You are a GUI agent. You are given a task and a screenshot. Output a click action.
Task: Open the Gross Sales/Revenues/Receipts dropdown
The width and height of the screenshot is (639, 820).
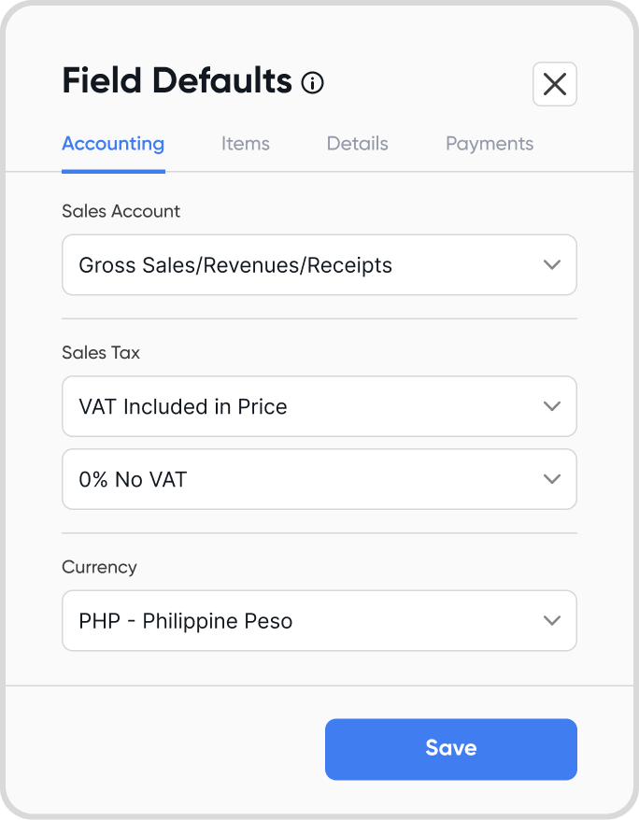tap(319, 264)
